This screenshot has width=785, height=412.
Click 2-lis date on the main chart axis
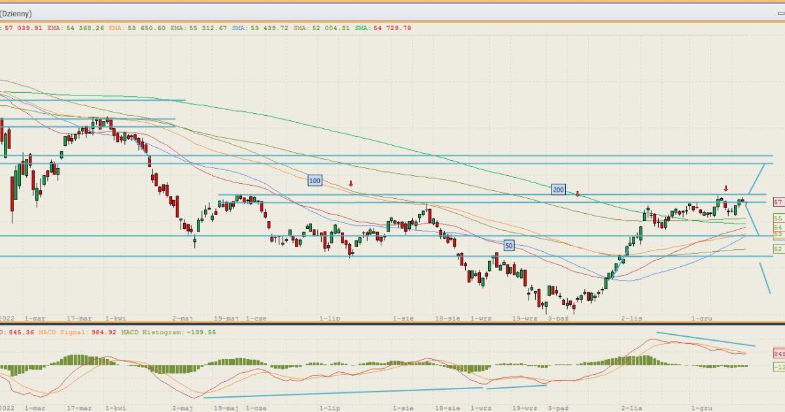point(631,318)
